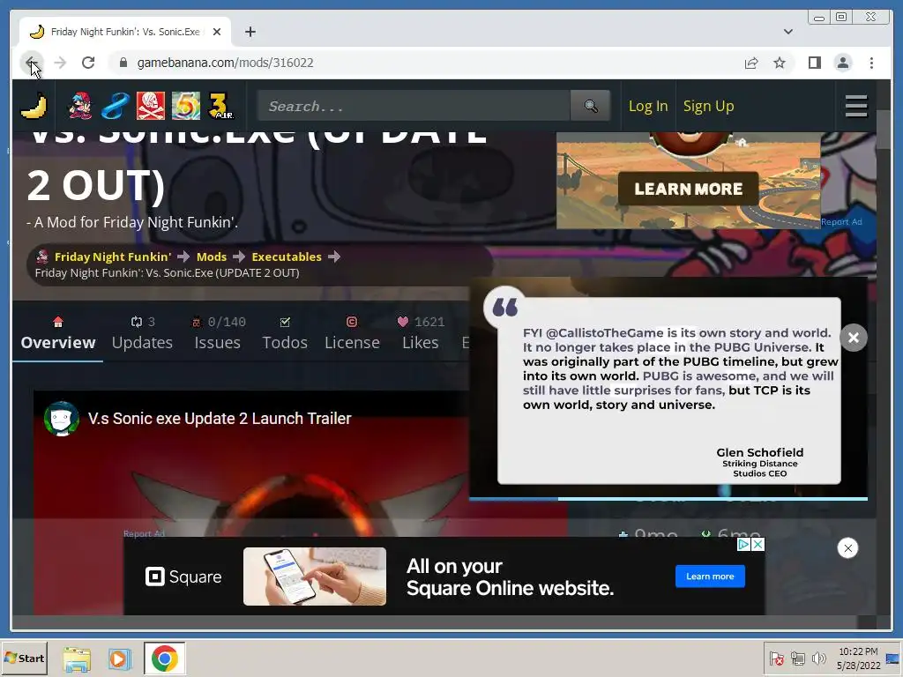Open Chrome's three-dot menu

[x=871, y=63]
